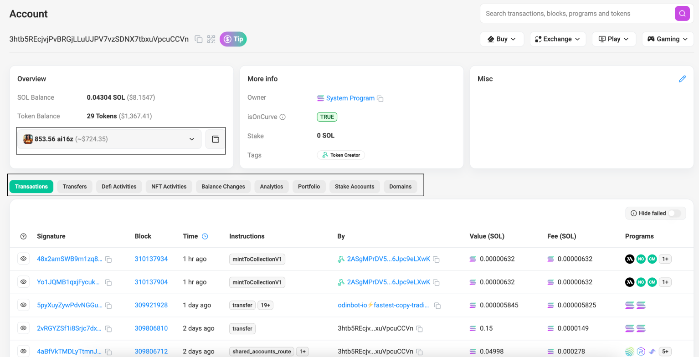This screenshot has height=357, width=699.
Task: Open the Portfolio tab
Action: tap(309, 187)
